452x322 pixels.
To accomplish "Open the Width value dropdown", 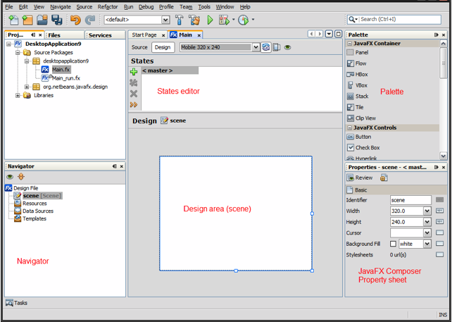I will (x=427, y=211).
